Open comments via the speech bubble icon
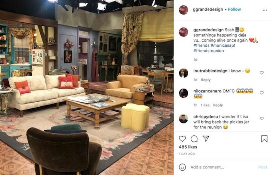The width and height of the screenshot is (271, 175). pos(194,139)
